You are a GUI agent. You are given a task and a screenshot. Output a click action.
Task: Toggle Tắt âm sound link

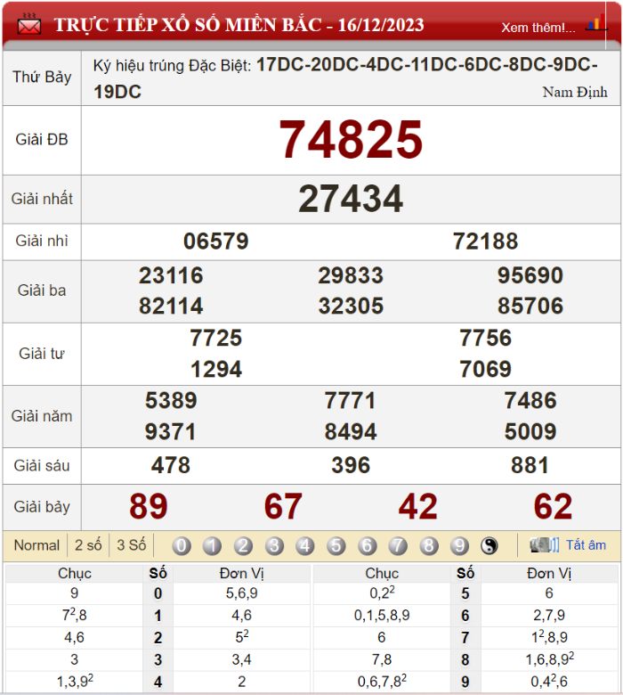(x=586, y=544)
